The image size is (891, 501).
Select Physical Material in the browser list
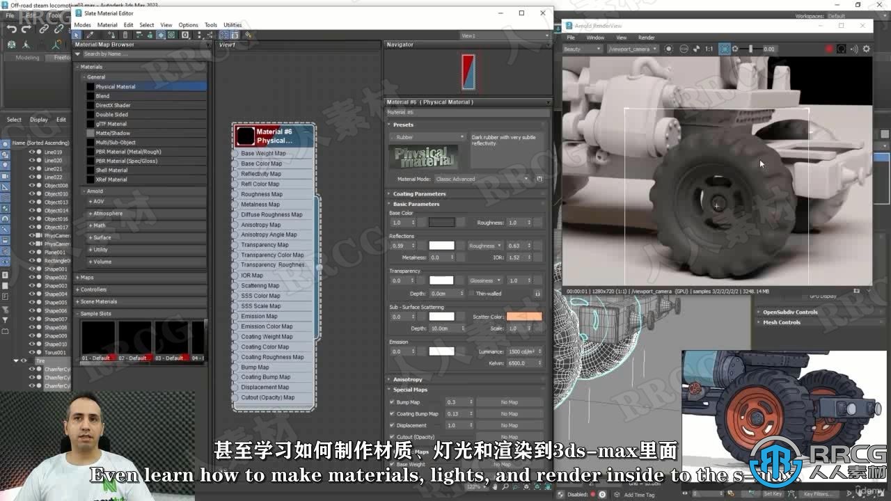[x=146, y=87]
